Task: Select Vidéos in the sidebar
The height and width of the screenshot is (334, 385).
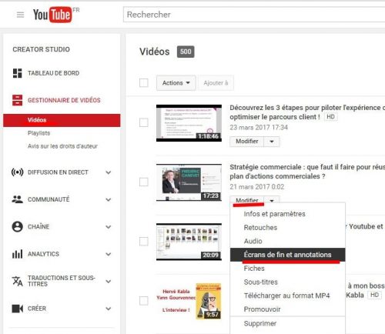Action: (62, 120)
